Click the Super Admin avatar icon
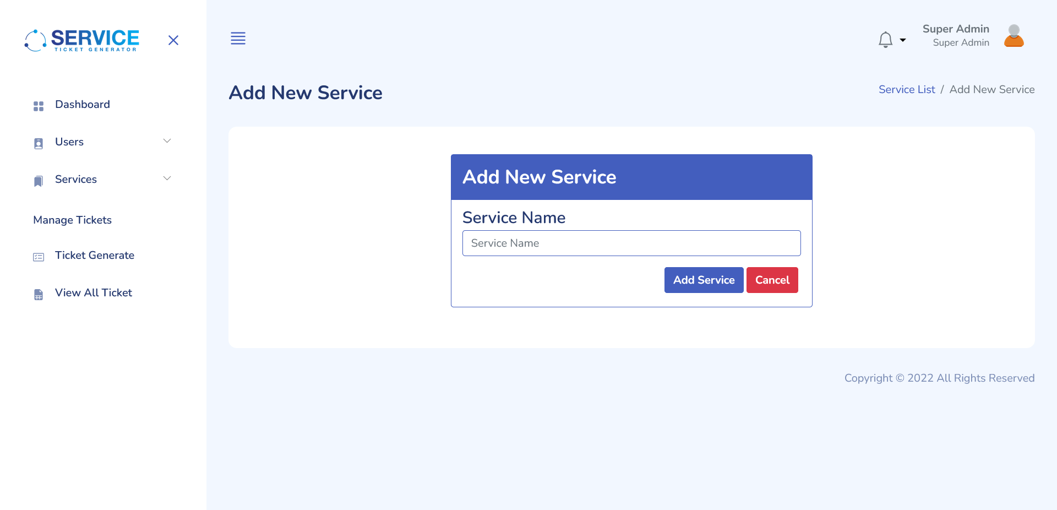Screen dimensions: 1057x510 tap(1014, 36)
